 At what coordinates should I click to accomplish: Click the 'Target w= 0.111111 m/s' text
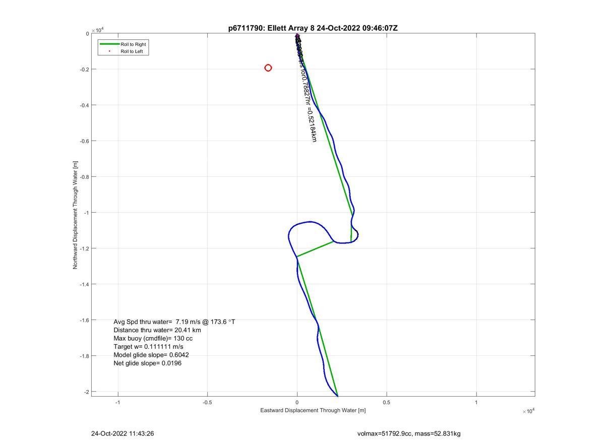click(x=149, y=347)
